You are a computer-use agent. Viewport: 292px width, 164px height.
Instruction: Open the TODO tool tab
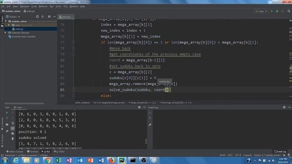(x=59, y=152)
